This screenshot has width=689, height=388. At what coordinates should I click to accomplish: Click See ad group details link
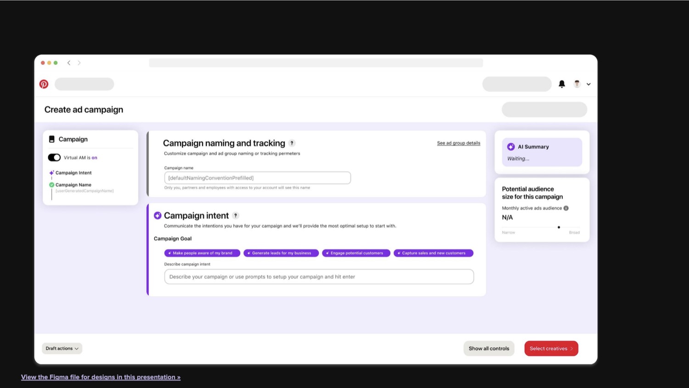(458, 143)
